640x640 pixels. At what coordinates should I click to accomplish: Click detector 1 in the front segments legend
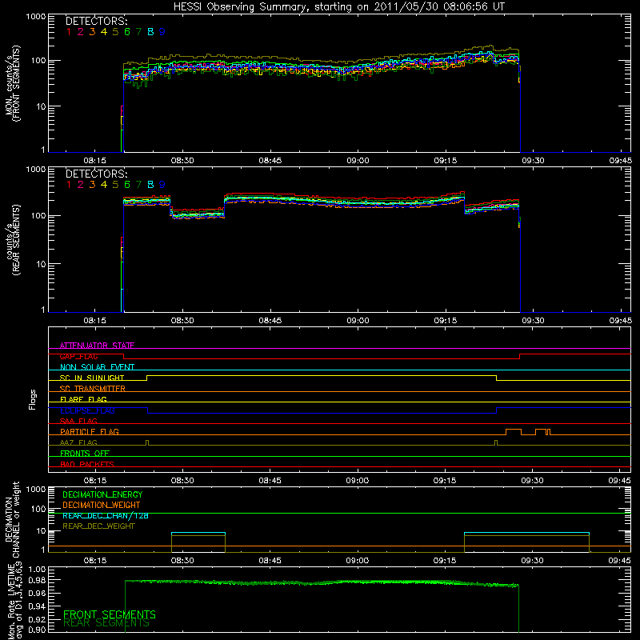coord(69,32)
